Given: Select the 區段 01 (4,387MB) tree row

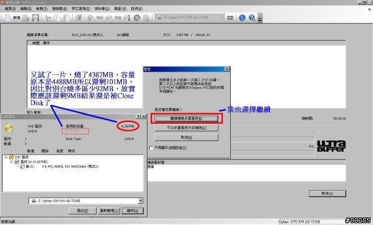Looking at the screenshot, I should pyautogui.click(x=31, y=162).
